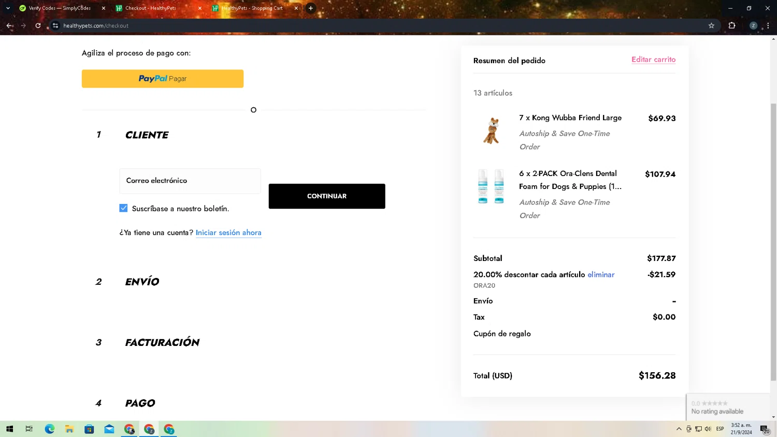This screenshot has width=777, height=437.
Task: Click Ora-Clens Dental Foam thumbnail
Action: [491, 186]
